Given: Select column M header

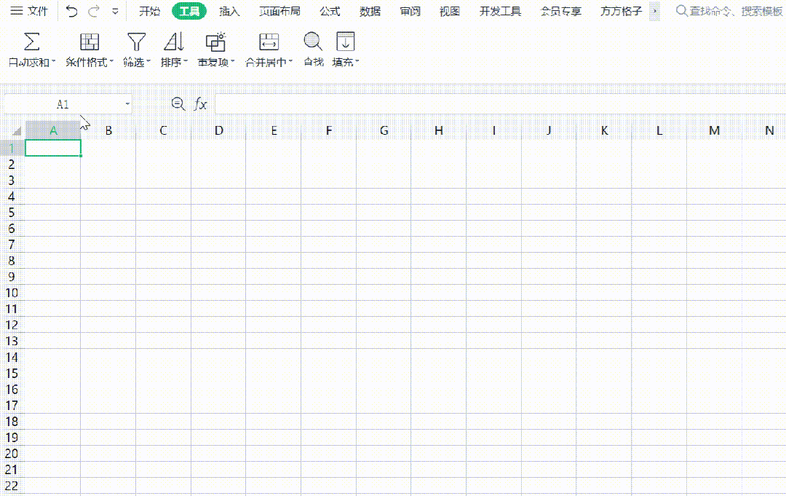Looking at the screenshot, I should 715,130.
